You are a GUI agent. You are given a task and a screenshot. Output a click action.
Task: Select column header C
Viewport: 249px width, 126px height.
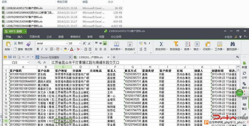tap(63, 67)
